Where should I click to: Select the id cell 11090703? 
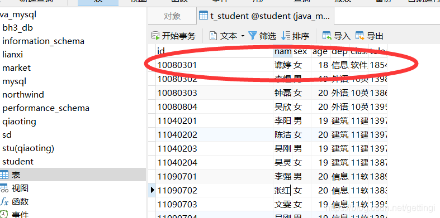tap(214, 204)
